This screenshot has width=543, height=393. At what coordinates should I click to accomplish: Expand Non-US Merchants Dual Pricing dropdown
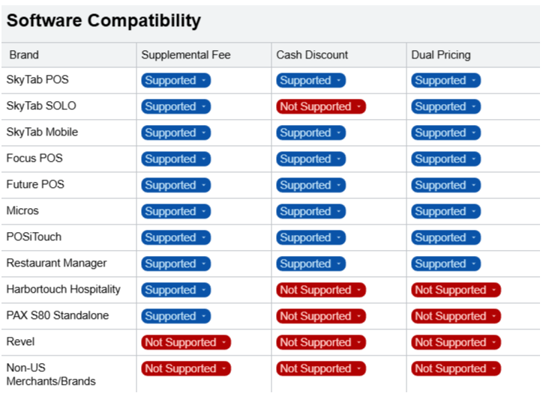(x=456, y=369)
